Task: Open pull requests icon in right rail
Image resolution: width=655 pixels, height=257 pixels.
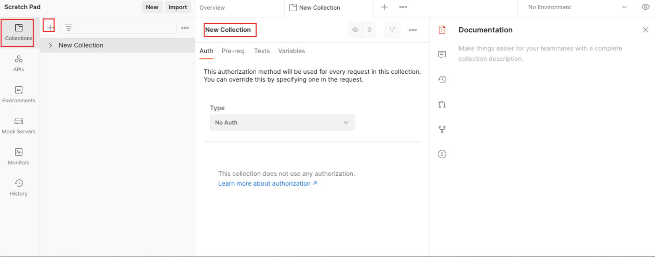Action: 442,104
